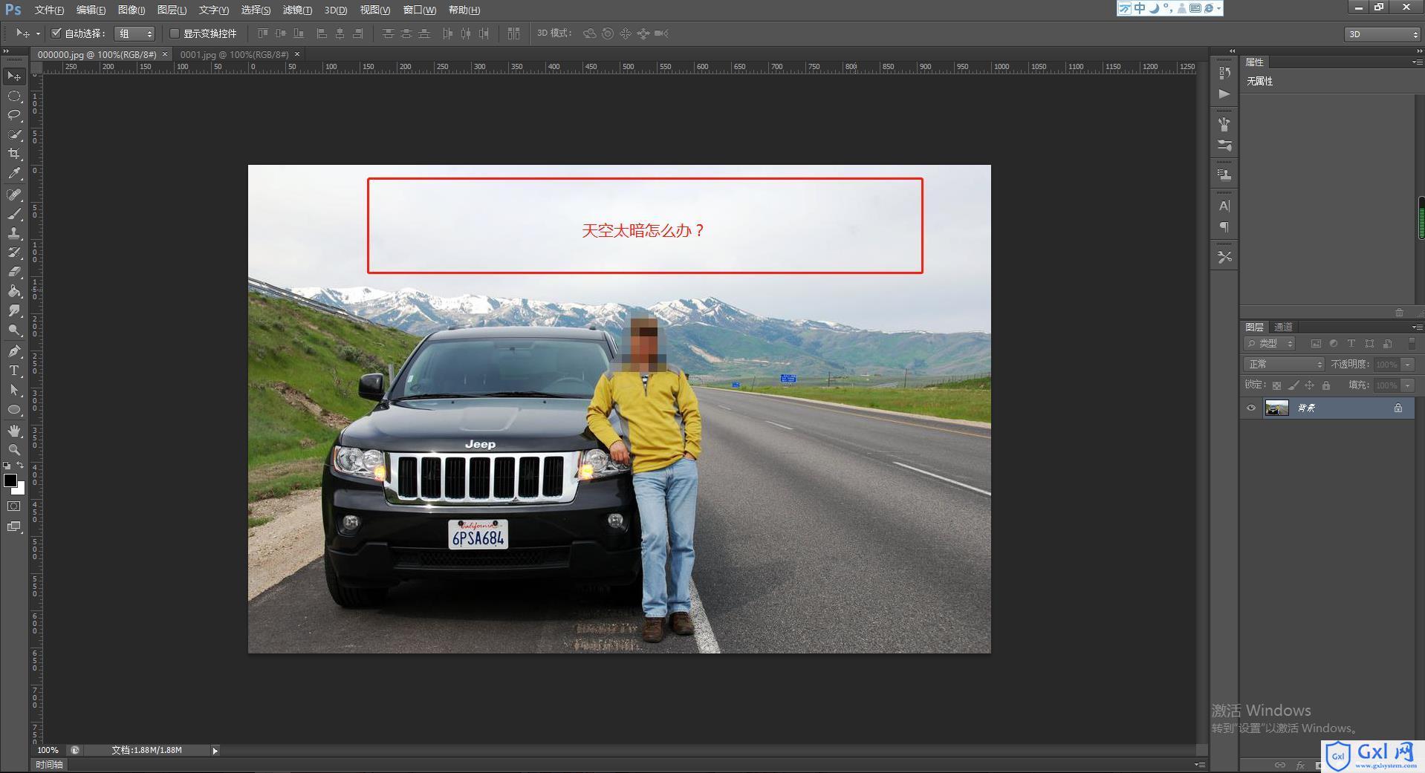Screen dimensions: 1425x773
Task: Open the 不透明度 opacity dropdown arrow
Action: point(1407,365)
